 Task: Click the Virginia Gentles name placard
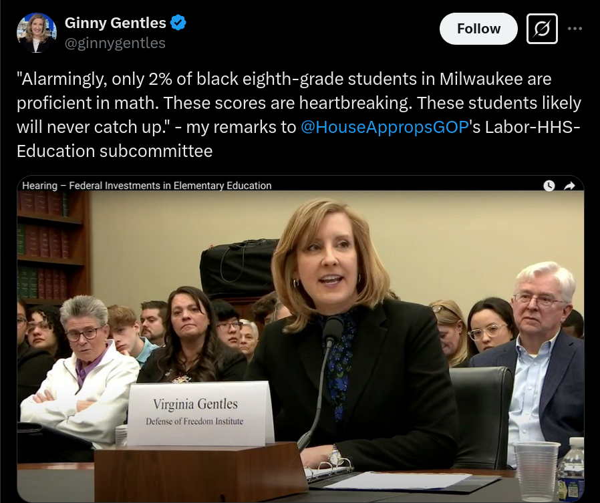pos(197,413)
